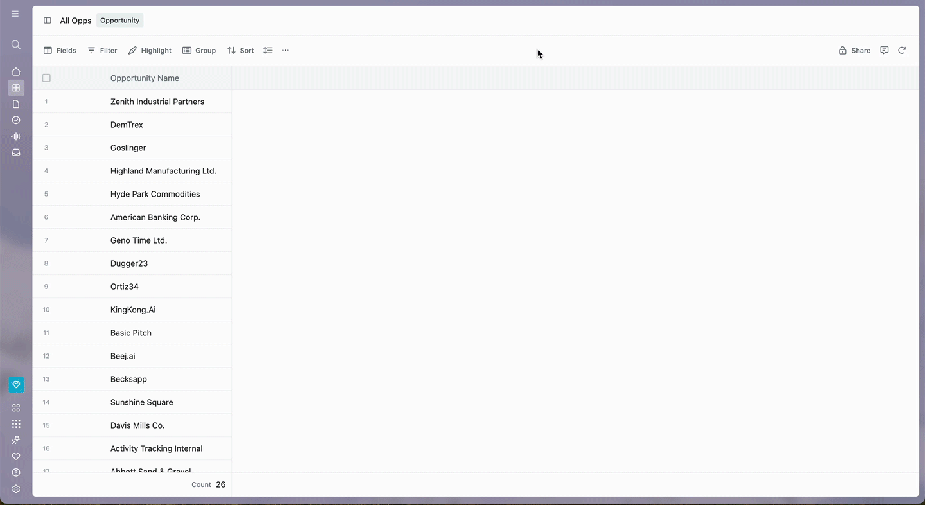Open the more options ellipsis in toolbar
Screen dimensions: 925x505
[x=286, y=50]
